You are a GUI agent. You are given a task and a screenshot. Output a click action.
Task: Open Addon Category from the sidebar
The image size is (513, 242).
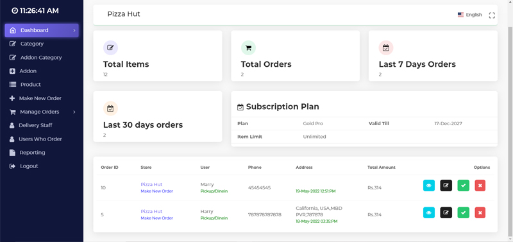point(41,58)
